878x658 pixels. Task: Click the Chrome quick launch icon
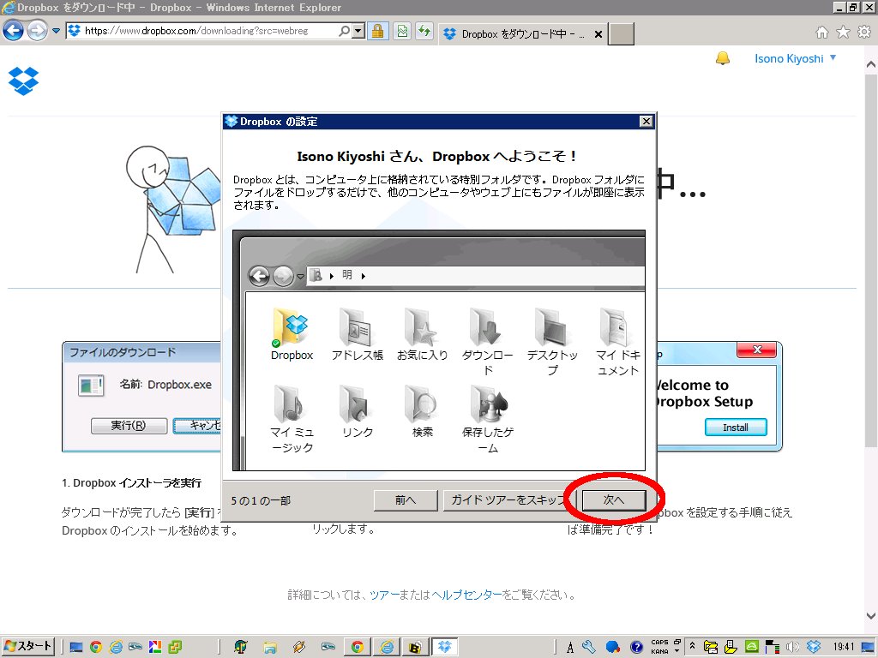(x=96, y=648)
